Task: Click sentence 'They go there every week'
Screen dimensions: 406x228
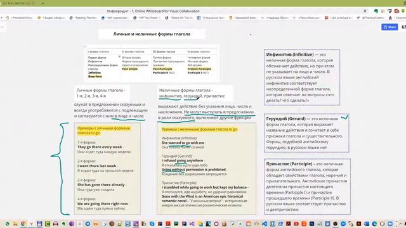Action: tap(100, 147)
